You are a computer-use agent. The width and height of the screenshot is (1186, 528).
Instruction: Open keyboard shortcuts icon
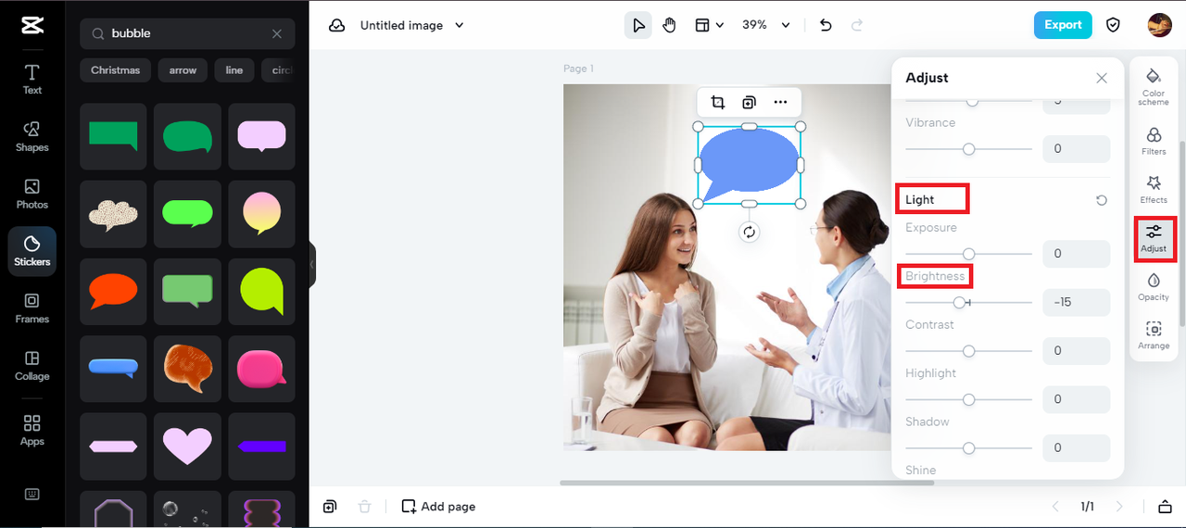32,494
